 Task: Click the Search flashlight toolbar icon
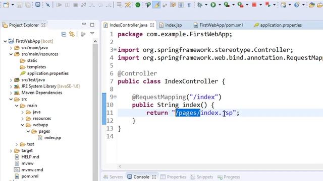click(x=148, y=5)
